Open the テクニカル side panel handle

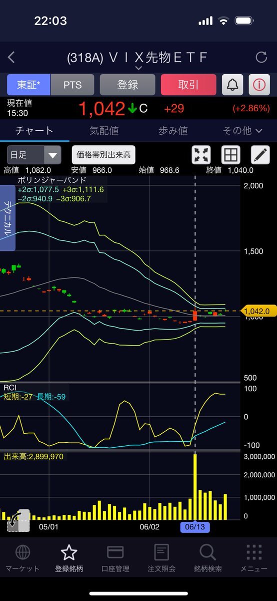click(x=8, y=217)
